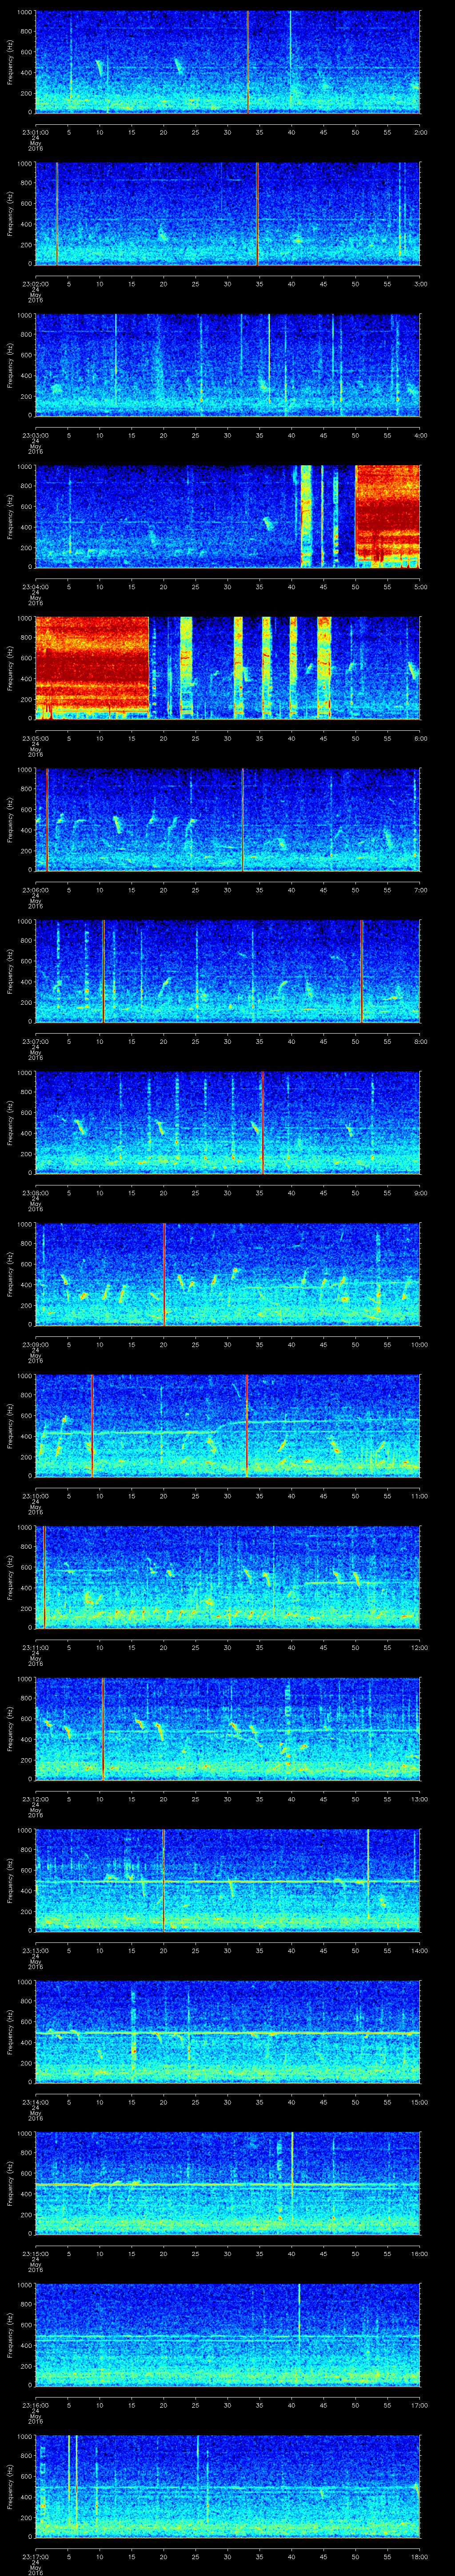The width and height of the screenshot is (455, 2576).
Task: Select the spectrogram panel starting at 23:10:00
Action: pyautogui.click(x=228, y=1425)
